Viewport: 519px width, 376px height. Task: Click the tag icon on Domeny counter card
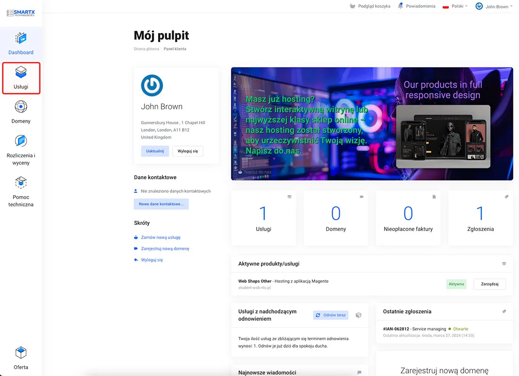click(x=362, y=197)
